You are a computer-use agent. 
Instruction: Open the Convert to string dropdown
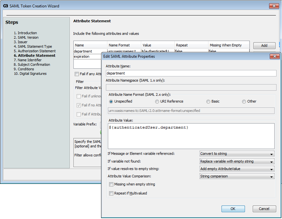click(x=237, y=154)
